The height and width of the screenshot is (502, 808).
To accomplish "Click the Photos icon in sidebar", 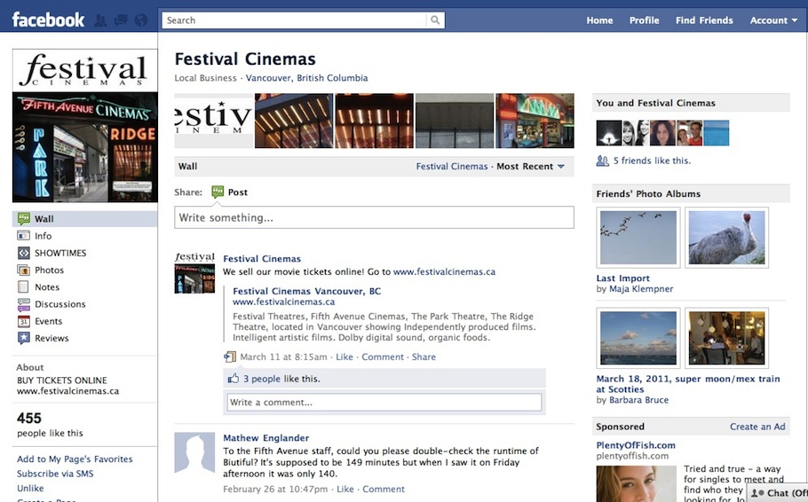I will (x=24, y=270).
